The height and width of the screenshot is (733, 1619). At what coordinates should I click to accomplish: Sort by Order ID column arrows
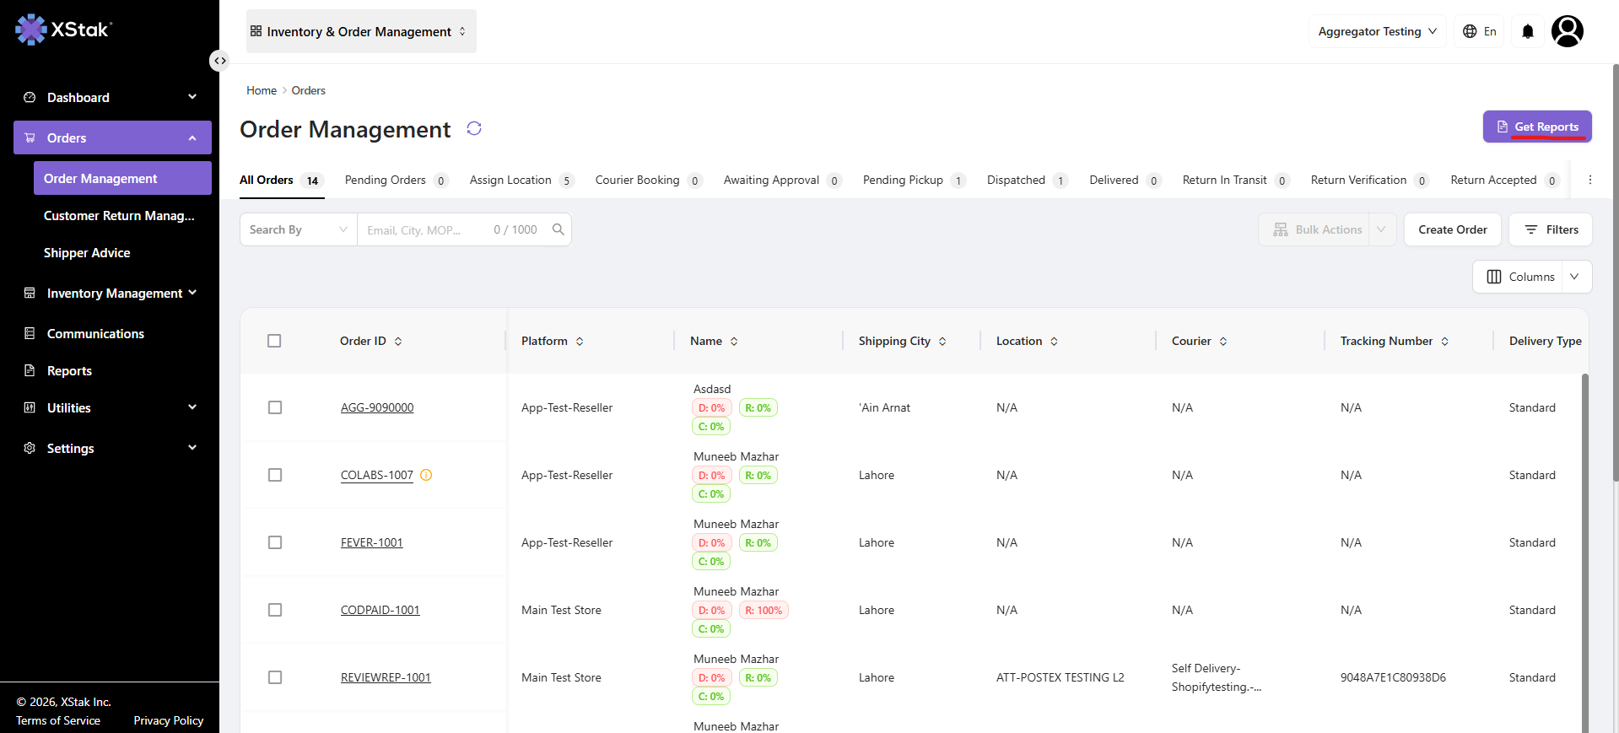(x=398, y=341)
